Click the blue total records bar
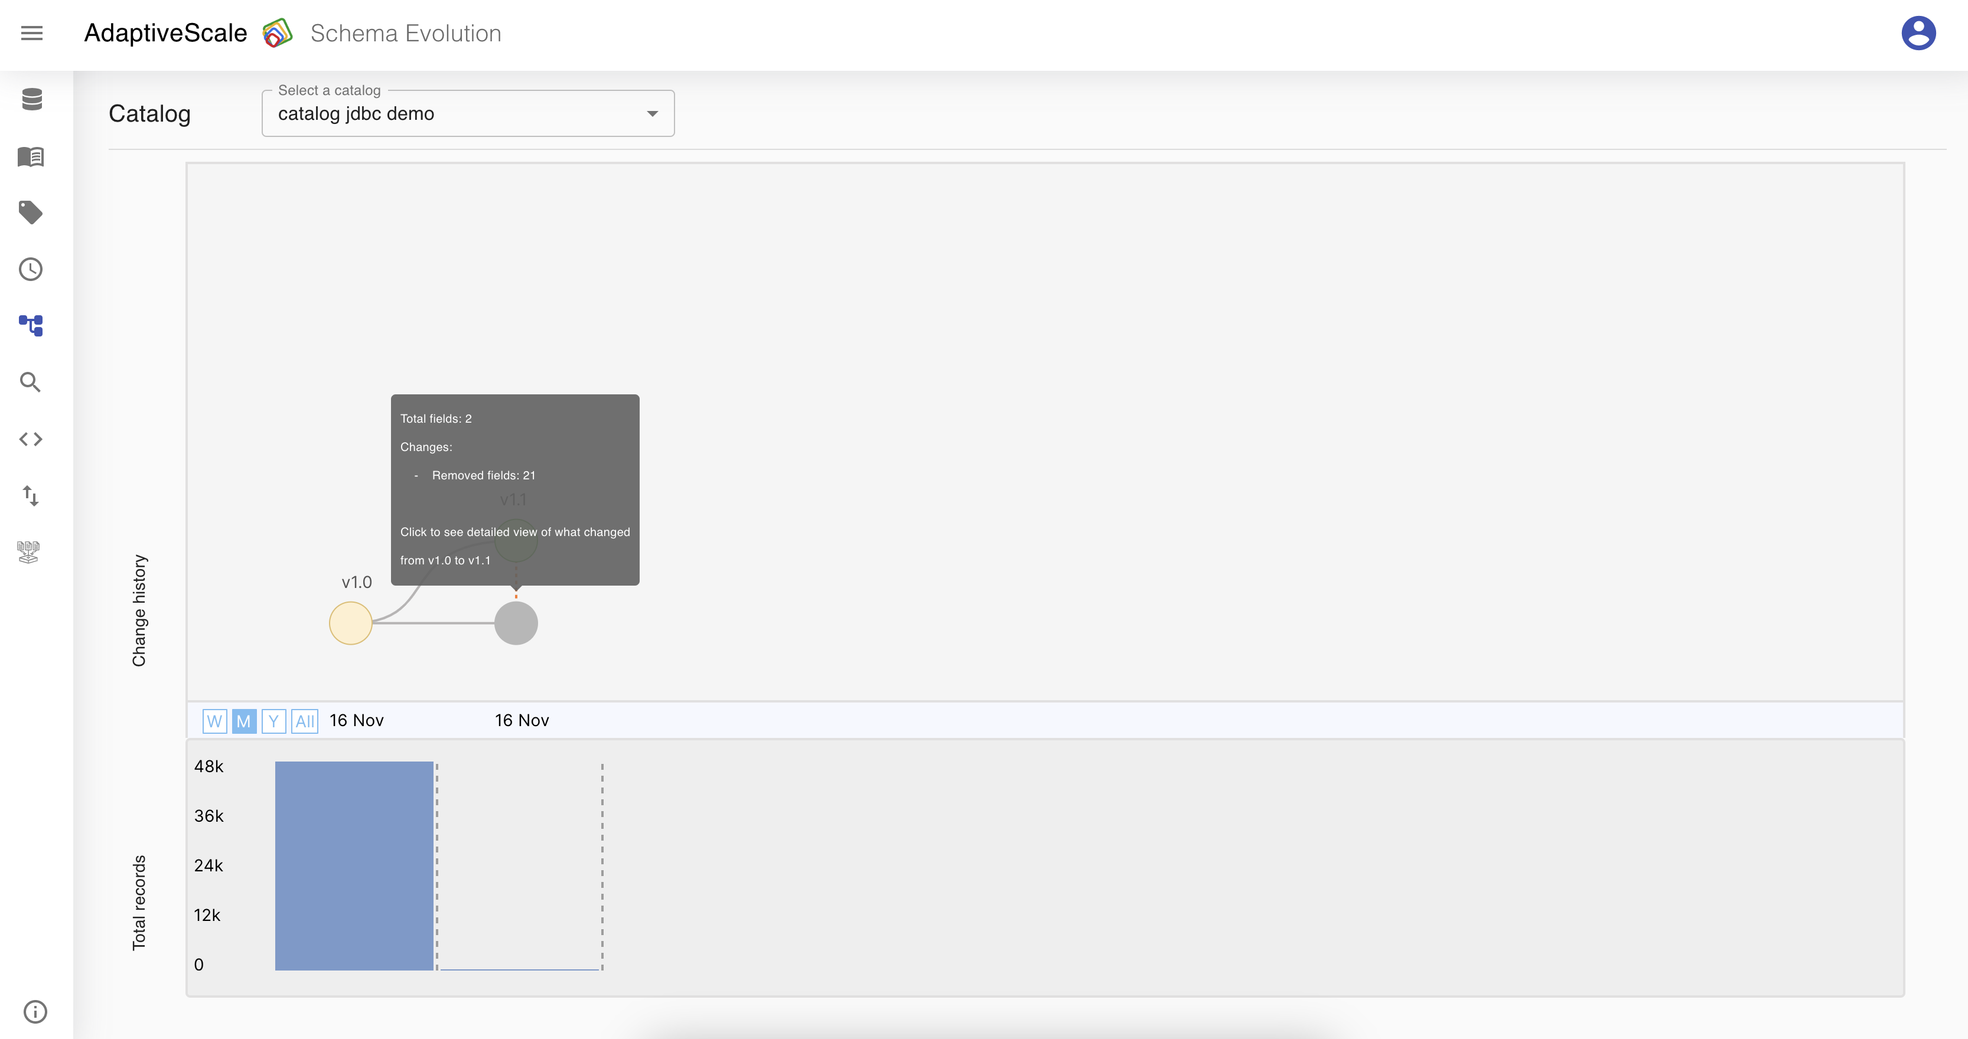This screenshot has width=1968, height=1039. [354, 865]
